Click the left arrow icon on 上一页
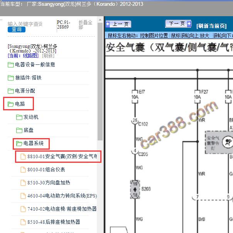Viewport: 233px width, 233px height. (108, 24)
